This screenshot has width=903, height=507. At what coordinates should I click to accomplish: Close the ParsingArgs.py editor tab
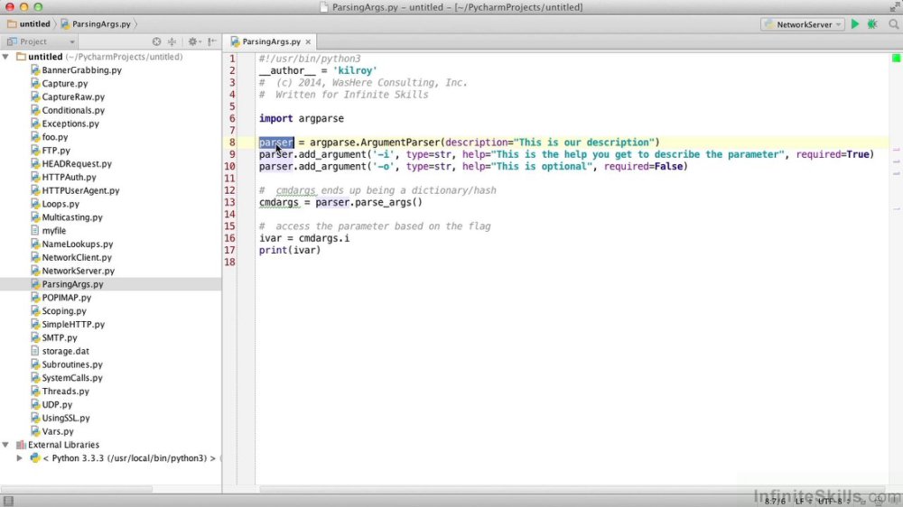(x=308, y=41)
